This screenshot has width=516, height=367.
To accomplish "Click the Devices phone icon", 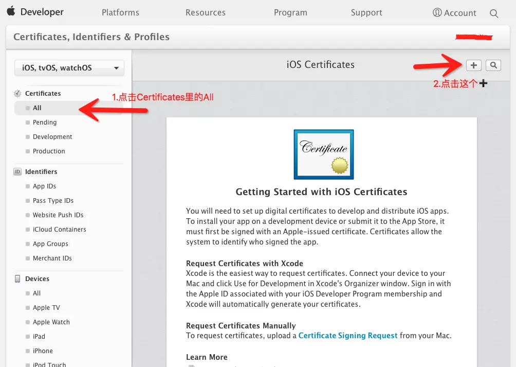I will [17, 278].
